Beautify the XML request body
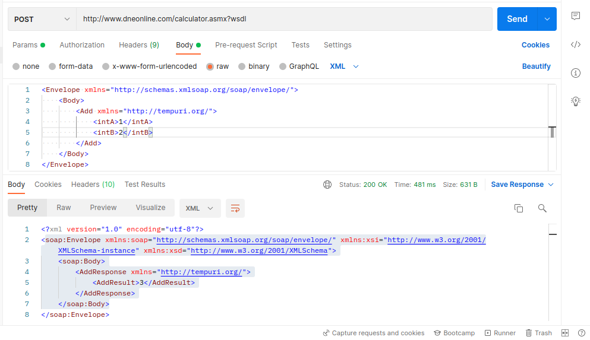This screenshot has height=340, width=590. click(x=536, y=66)
